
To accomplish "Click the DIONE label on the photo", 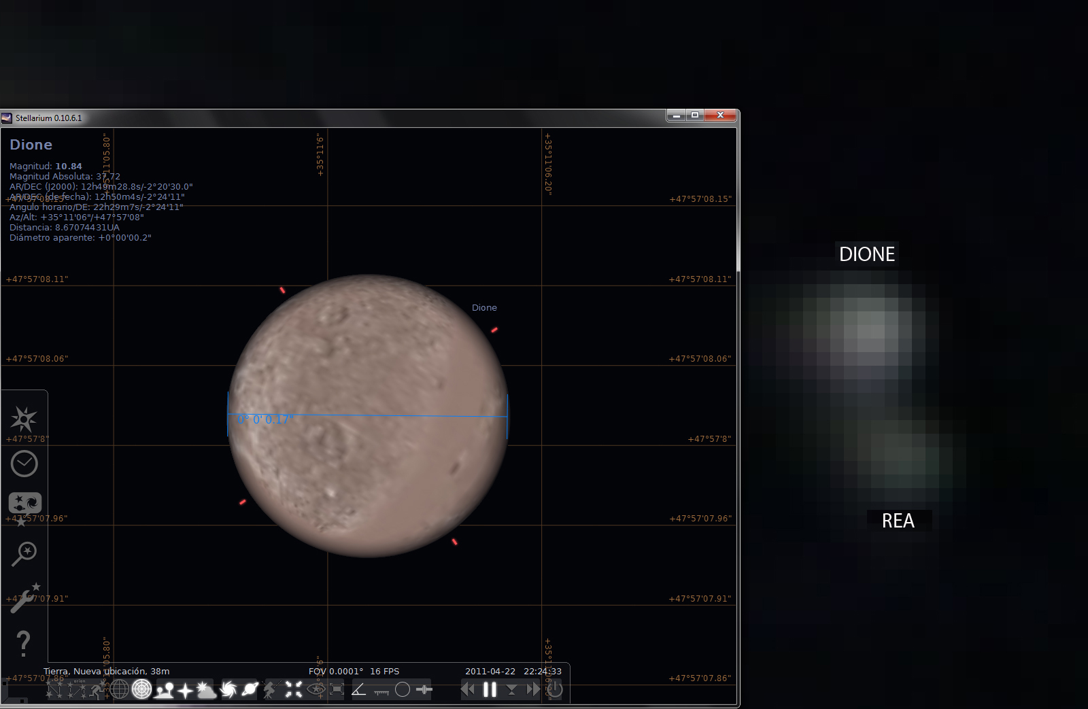I will 867,254.
